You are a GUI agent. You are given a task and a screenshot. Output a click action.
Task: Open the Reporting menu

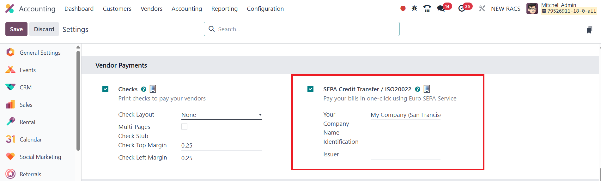[x=224, y=9]
